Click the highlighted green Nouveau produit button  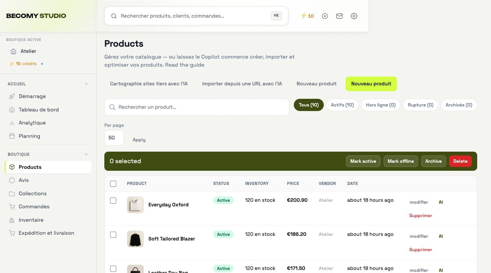371,84
